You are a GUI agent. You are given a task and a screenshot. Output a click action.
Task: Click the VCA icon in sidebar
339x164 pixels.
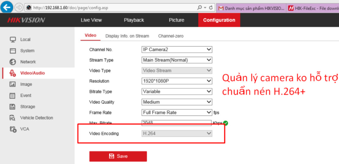point(13,129)
